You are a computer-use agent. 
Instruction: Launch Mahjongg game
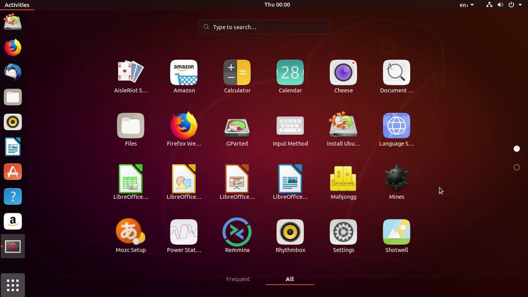point(344,183)
